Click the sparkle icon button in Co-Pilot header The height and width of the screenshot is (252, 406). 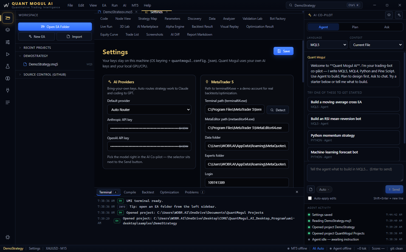click(399, 15)
